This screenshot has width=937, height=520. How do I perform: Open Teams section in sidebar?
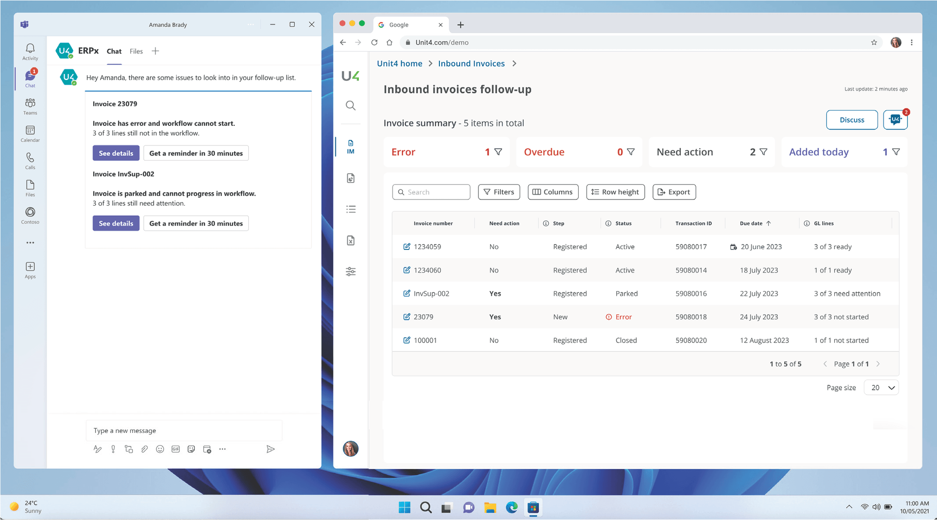click(30, 106)
